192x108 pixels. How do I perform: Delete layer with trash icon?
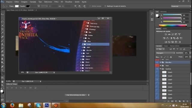[x=187, y=101]
